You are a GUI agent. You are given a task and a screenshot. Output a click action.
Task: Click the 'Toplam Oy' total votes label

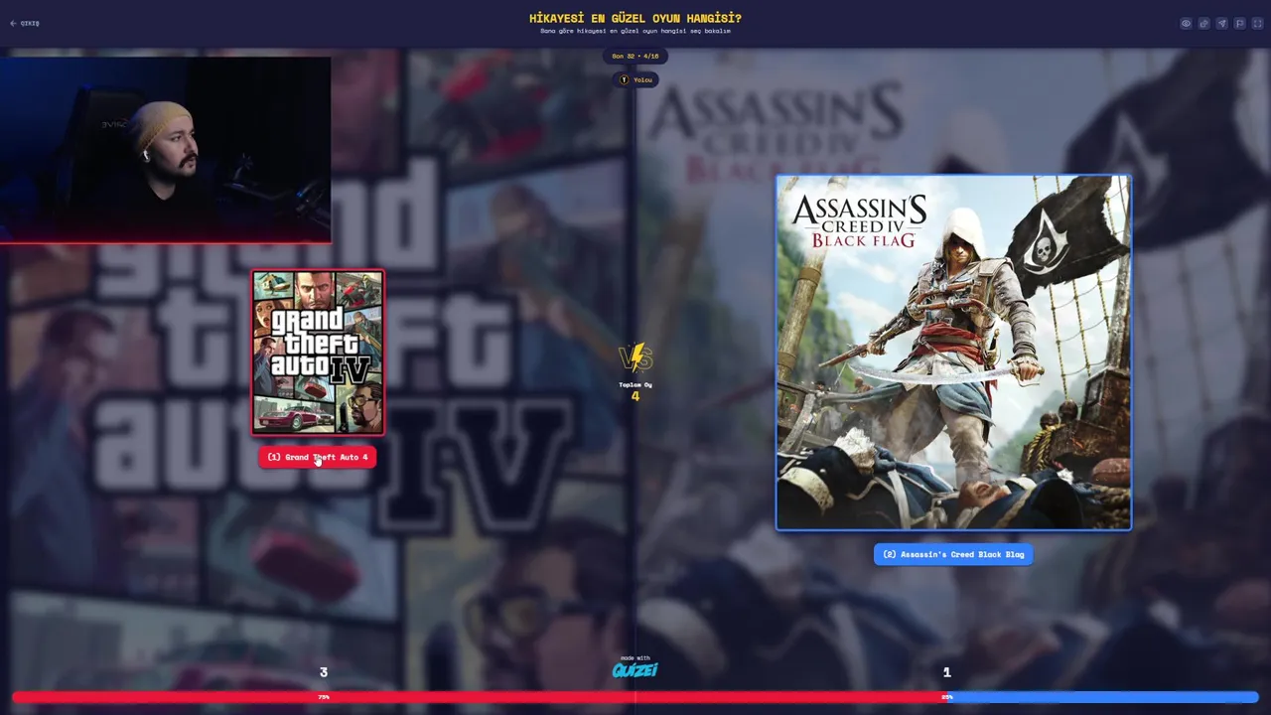[x=635, y=384]
